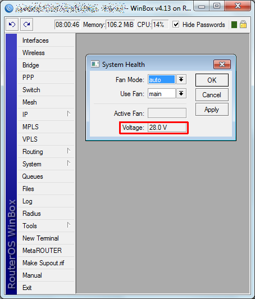Expand the Tools submenu arrow
This screenshot has width=255, height=299.
69,225
